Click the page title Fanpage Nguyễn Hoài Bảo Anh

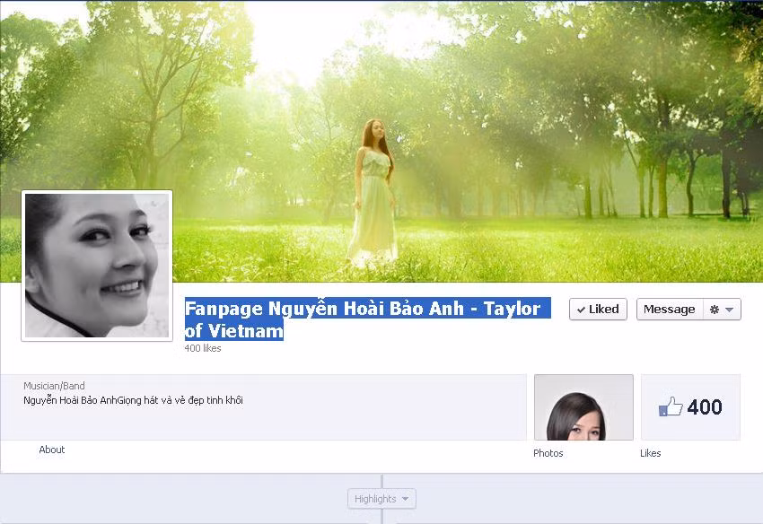(367, 319)
